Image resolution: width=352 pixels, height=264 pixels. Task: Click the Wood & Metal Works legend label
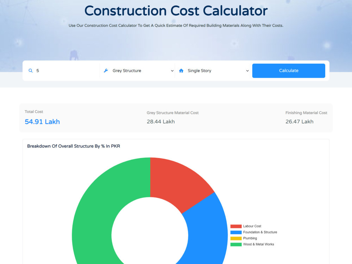[x=258, y=245]
